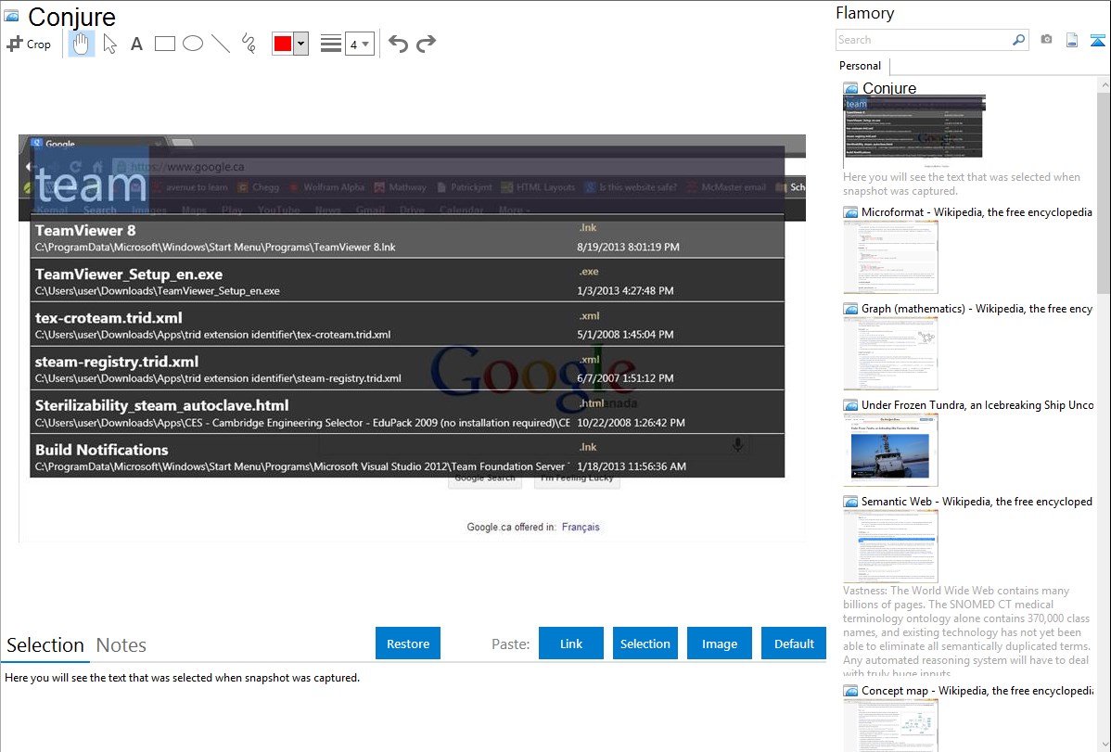Click icon beside Graph (mathematics) title
Image resolution: width=1111 pixels, height=752 pixels.
(x=850, y=309)
